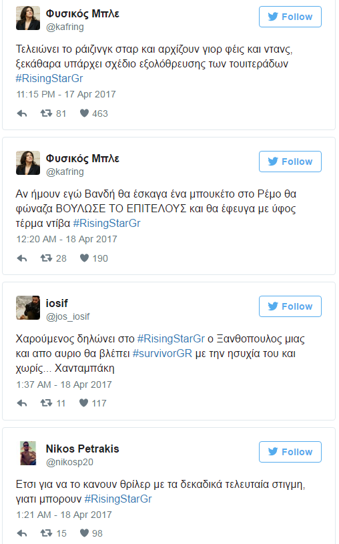Follow Φυσικός Μπλε from the first tweet
This screenshot has height=544, width=339.
pos(290,17)
